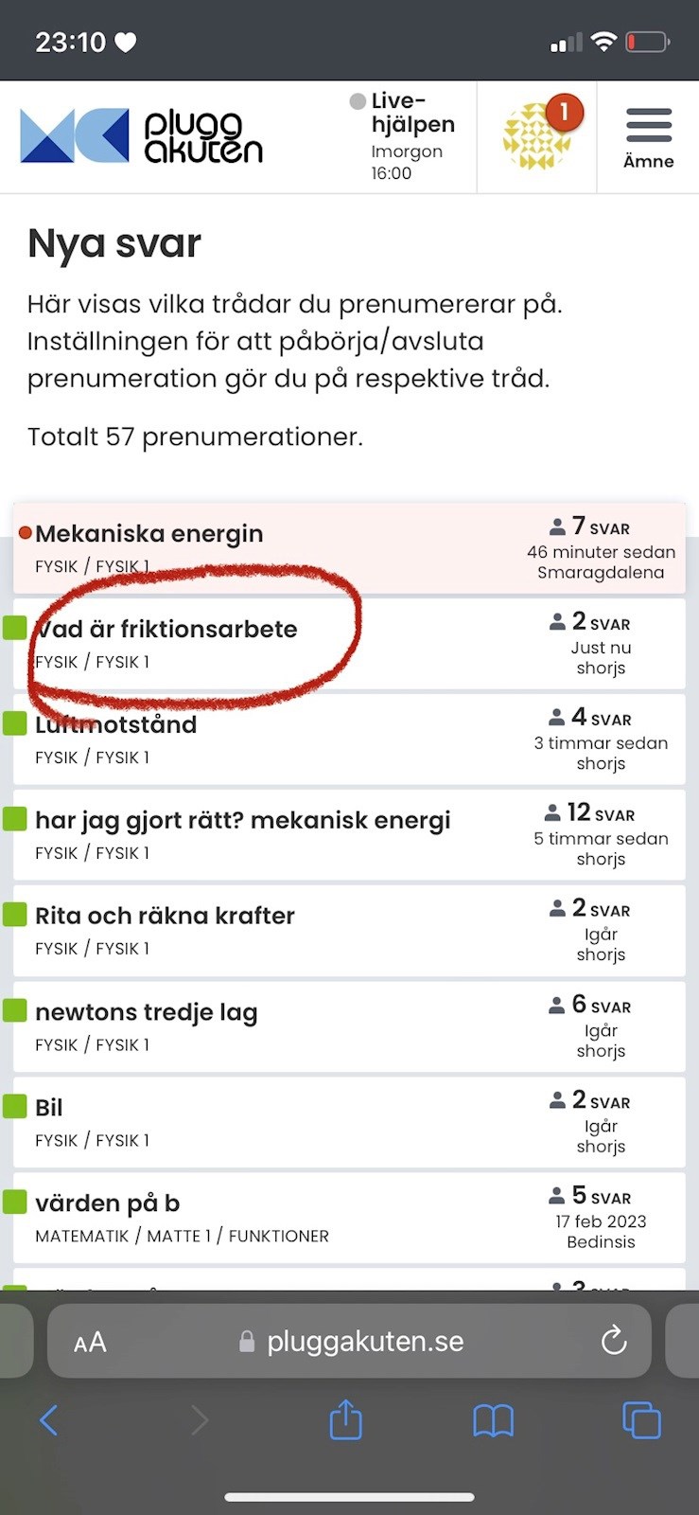Open Livehjälpen status link
Screen dimensions: 699x1515
click(405, 137)
